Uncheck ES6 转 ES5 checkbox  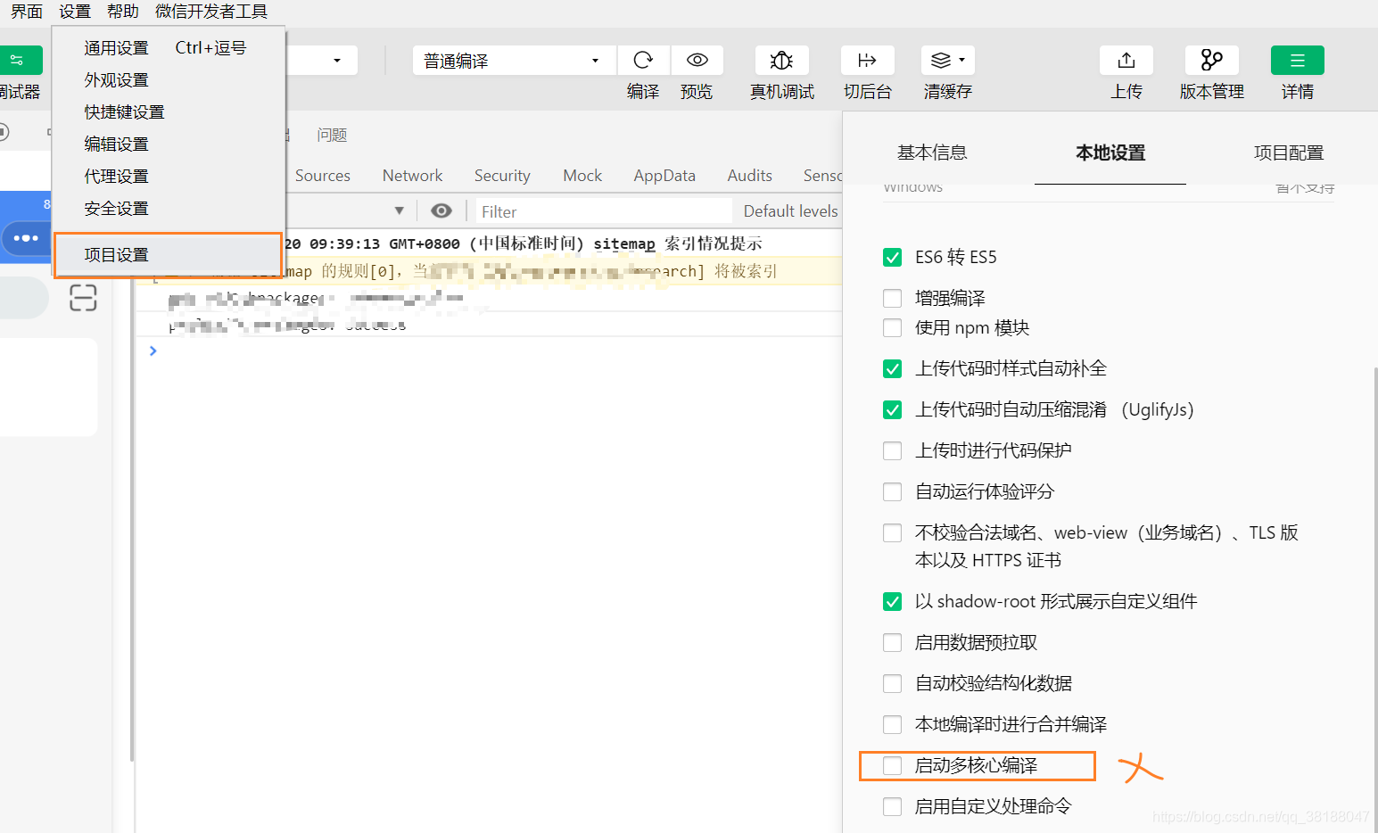pos(892,258)
